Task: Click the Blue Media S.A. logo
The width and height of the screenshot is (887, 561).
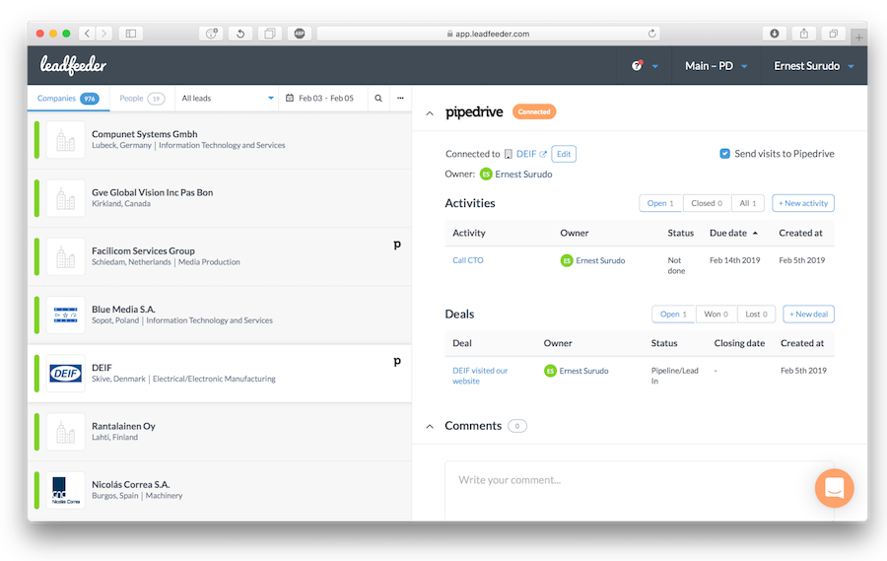Action: 66,315
